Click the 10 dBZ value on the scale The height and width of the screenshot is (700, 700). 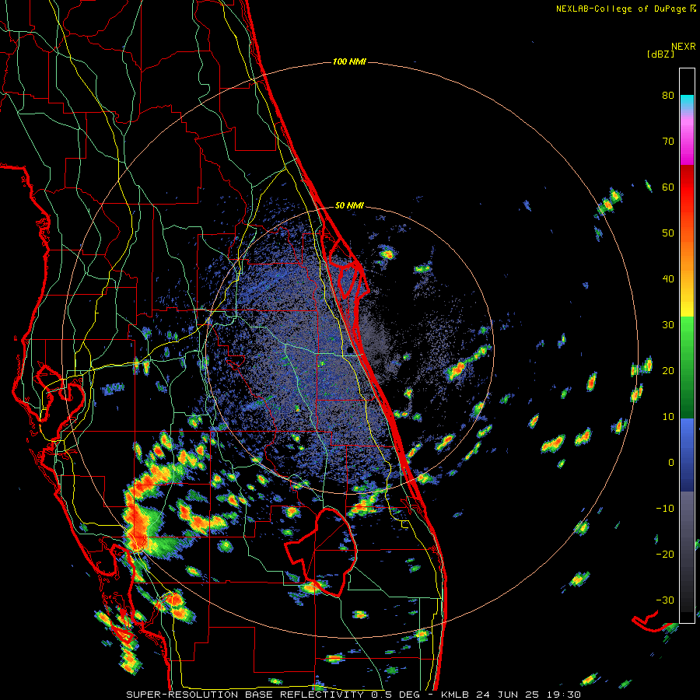point(668,417)
